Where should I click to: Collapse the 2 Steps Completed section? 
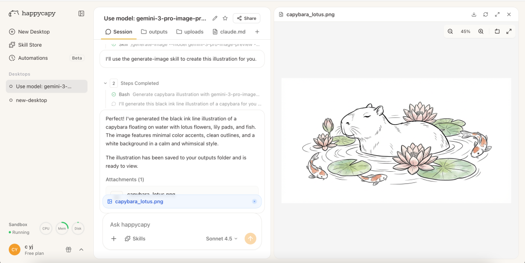(105, 83)
